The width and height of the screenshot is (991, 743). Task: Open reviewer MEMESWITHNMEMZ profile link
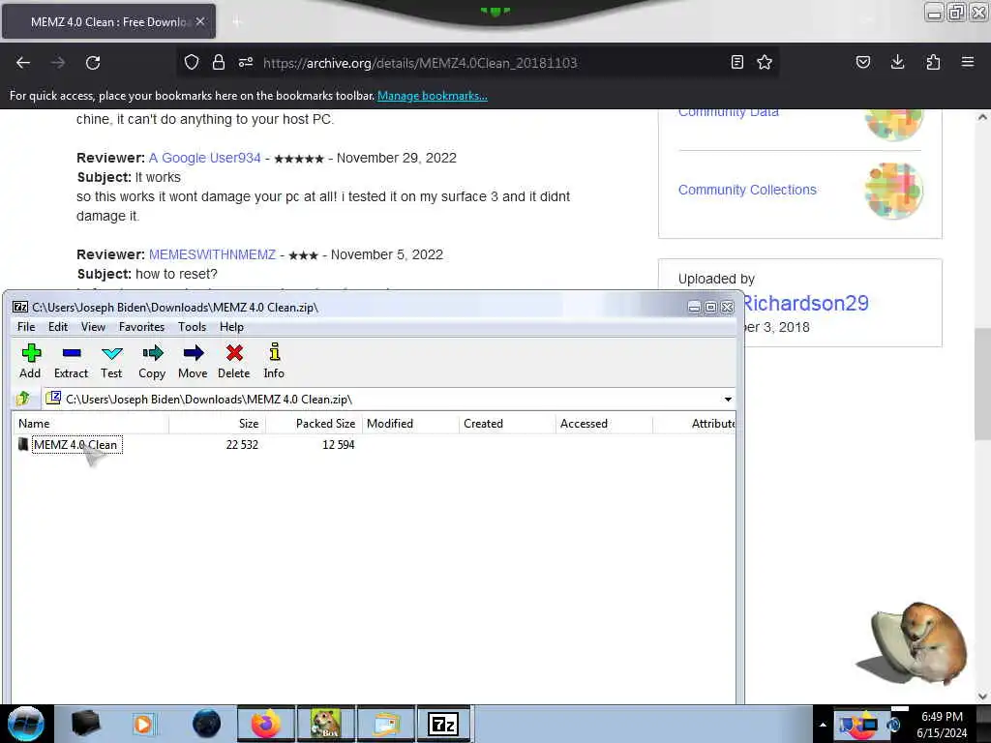pos(212,254)
